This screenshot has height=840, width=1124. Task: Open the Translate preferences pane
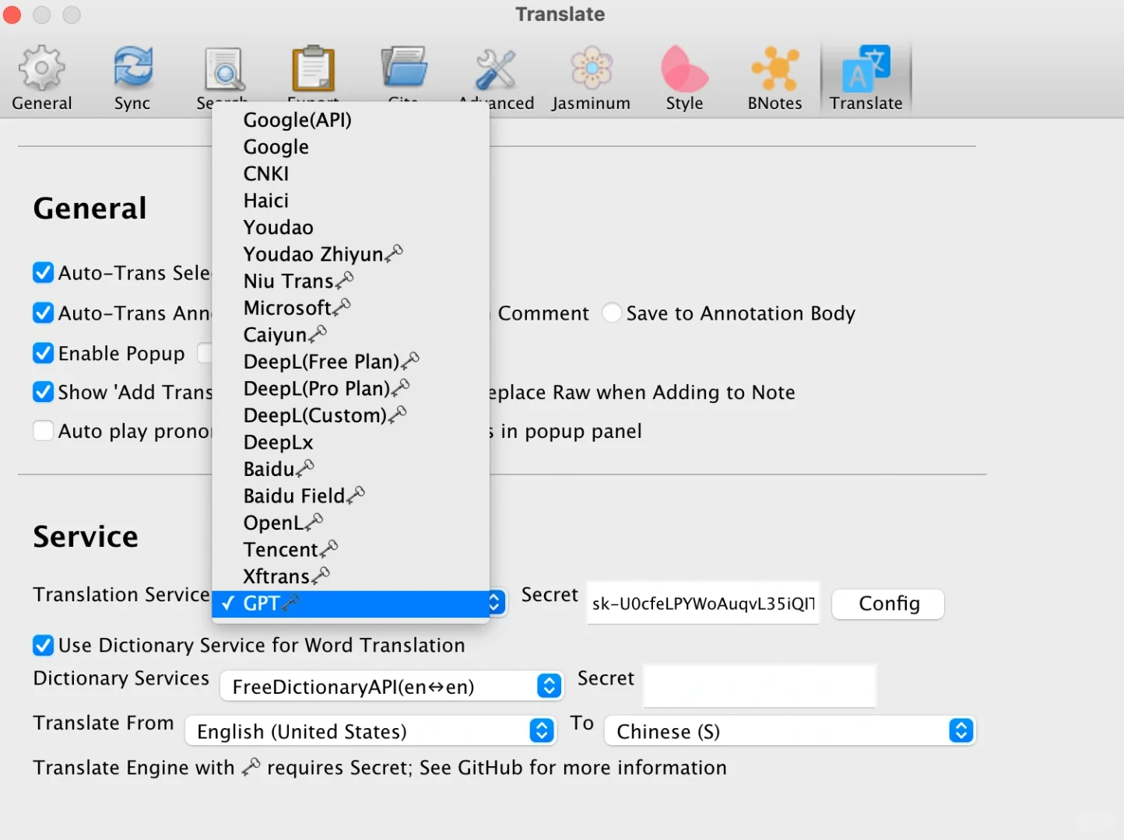pyautogui.click(x=866, y=79)
